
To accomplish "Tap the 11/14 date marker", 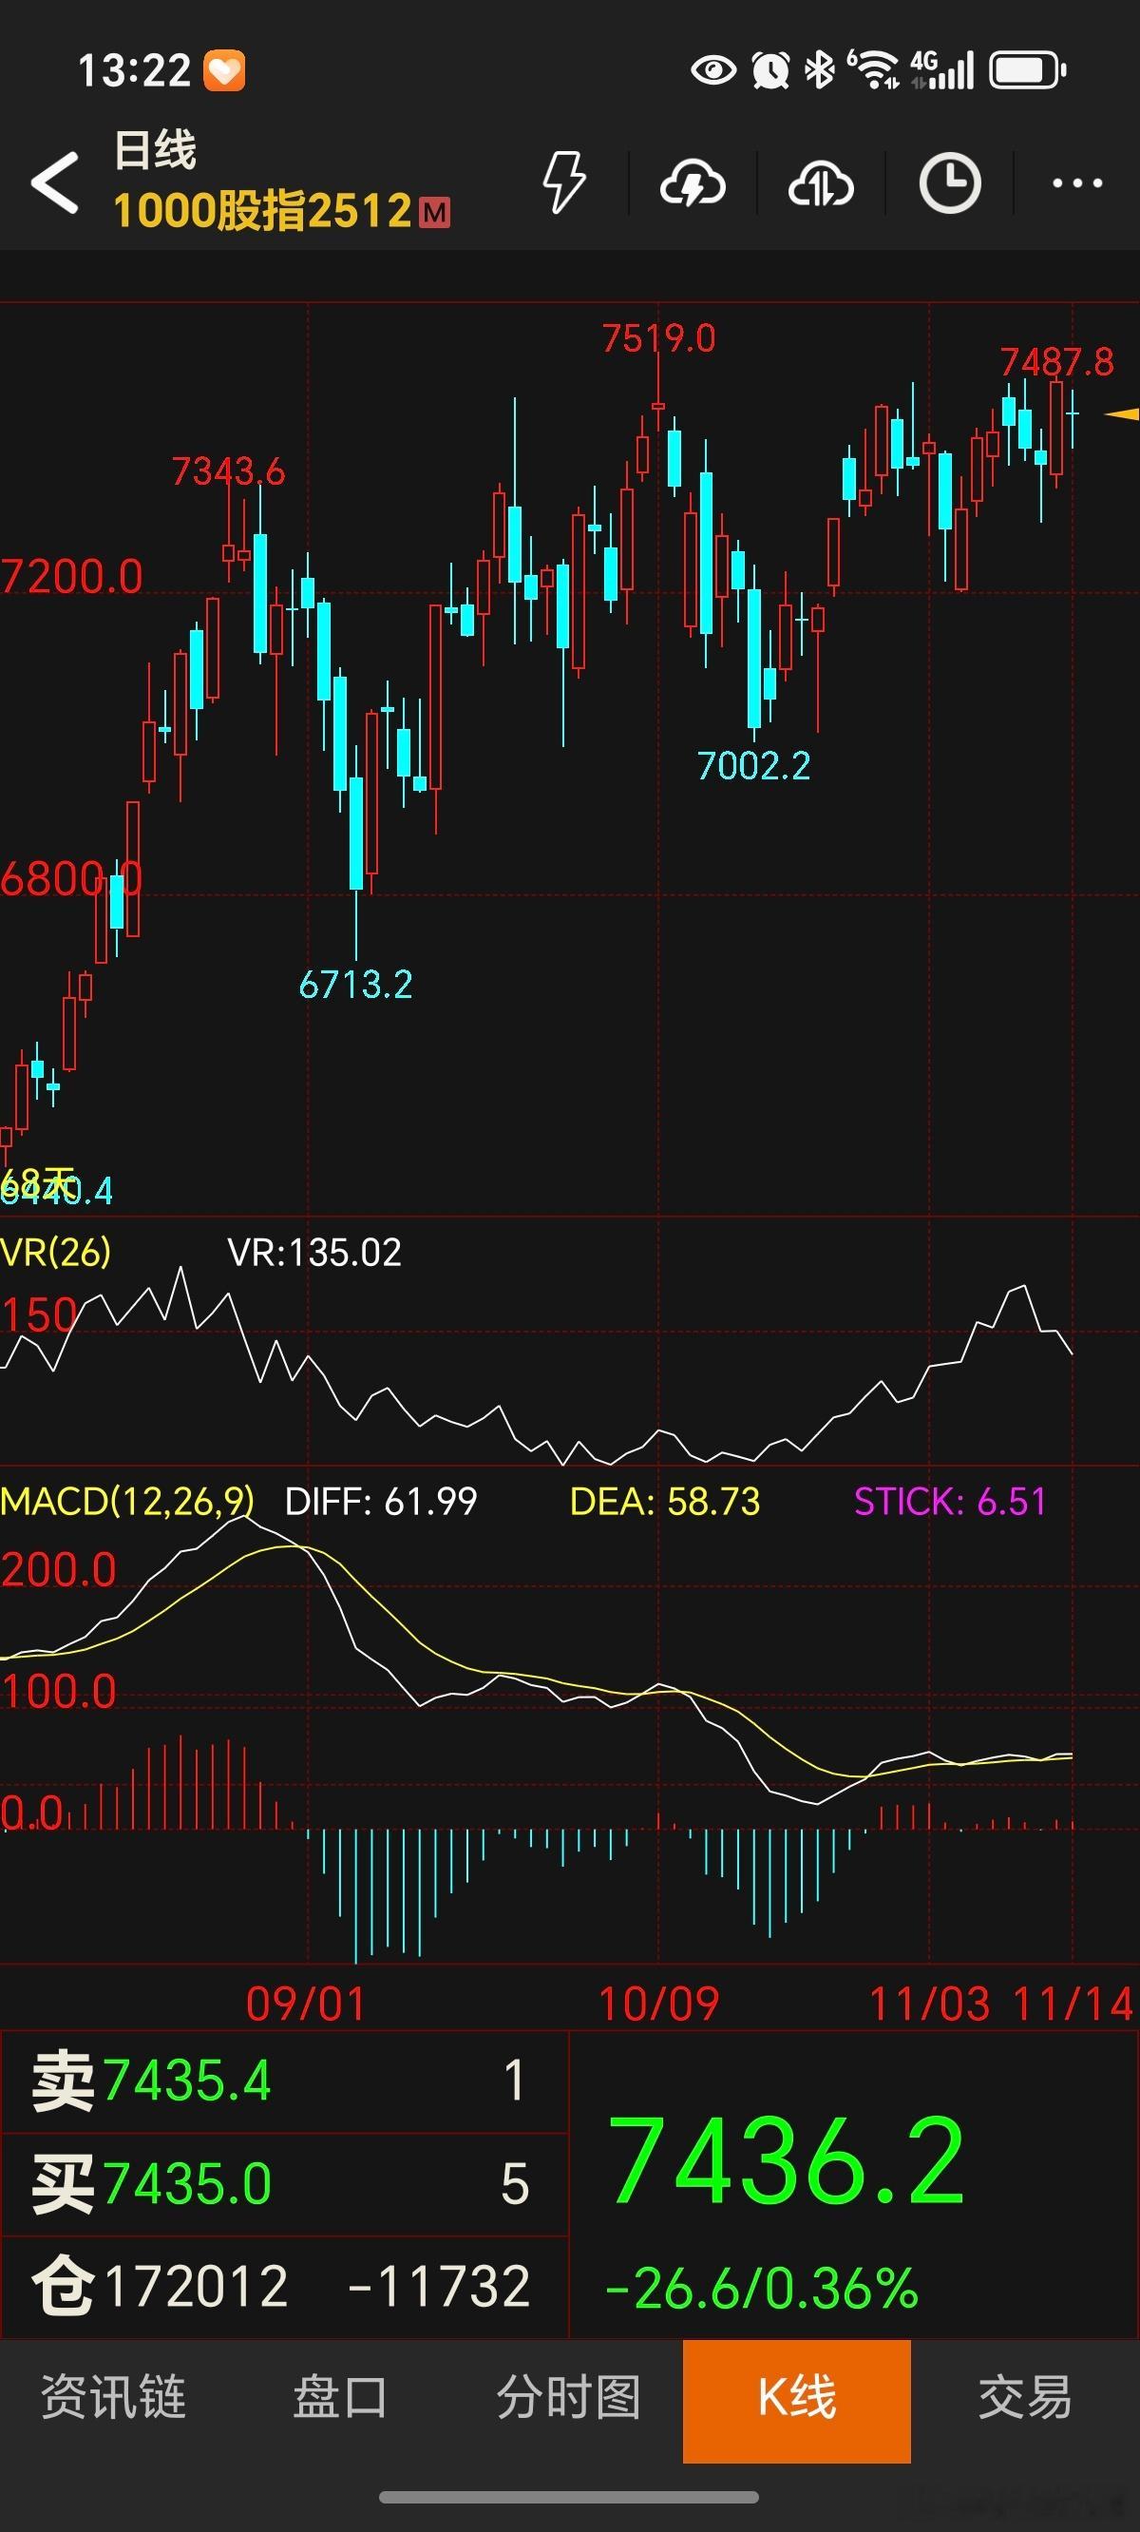I will [1073, 2004].
